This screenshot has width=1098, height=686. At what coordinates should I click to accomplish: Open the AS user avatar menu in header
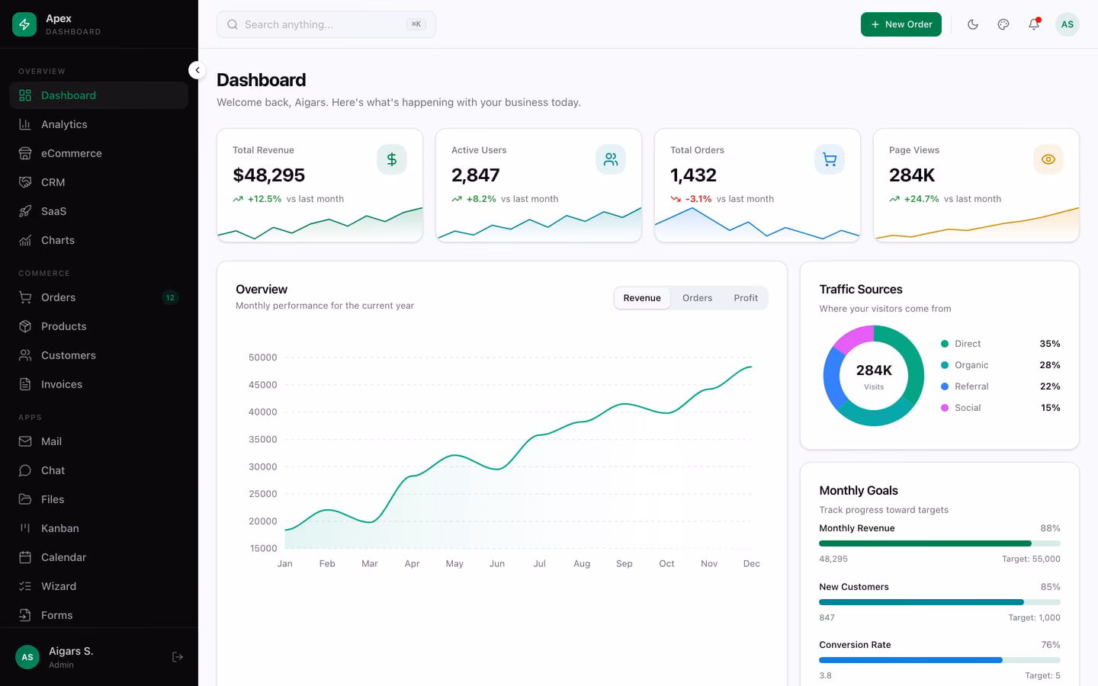coord(1067,24)
